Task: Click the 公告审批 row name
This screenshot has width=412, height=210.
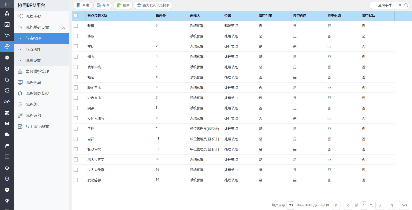Action: 94,98
